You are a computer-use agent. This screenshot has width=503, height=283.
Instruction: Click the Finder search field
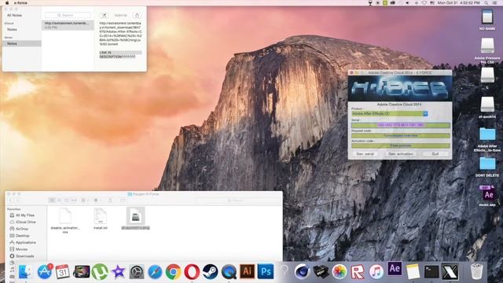[237, 200]
